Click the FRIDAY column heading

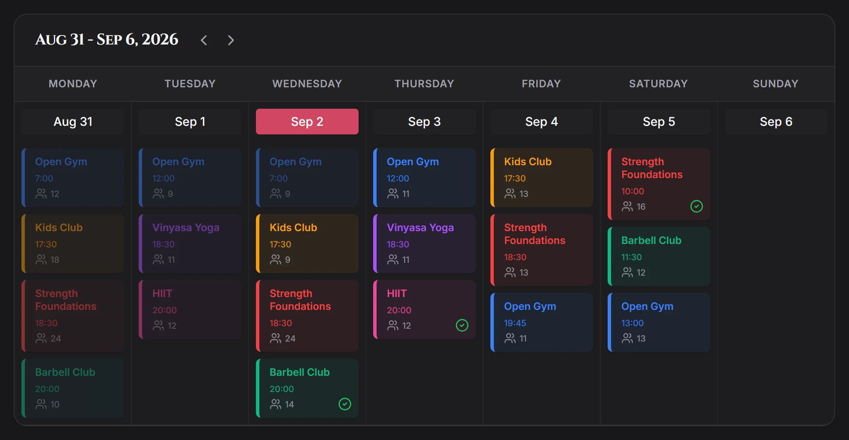[541, 83]
